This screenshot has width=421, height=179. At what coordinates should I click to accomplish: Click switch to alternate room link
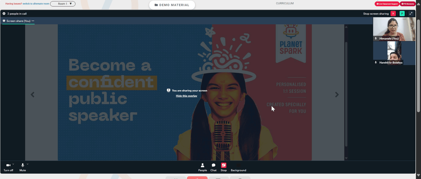click(36, 4)
